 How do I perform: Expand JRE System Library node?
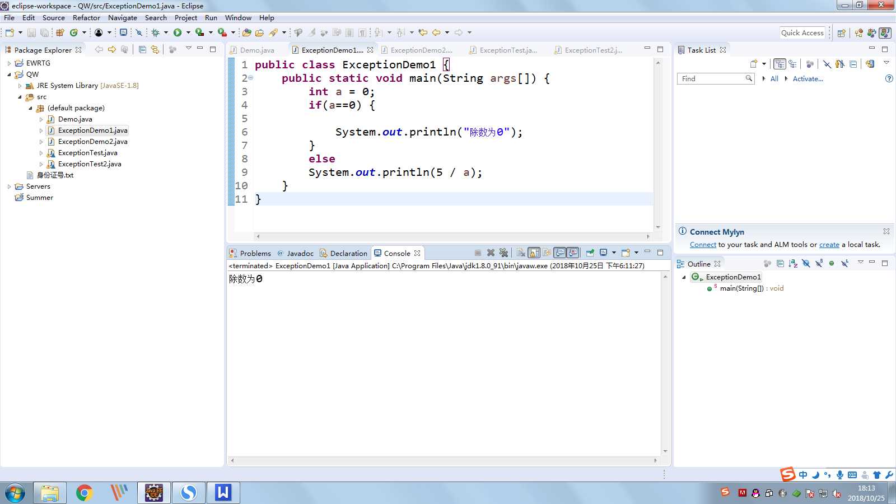pyautogui.click(x=20, y=86)
